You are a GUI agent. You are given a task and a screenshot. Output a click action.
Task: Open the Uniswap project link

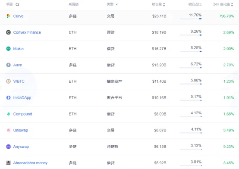pos(21,130)
